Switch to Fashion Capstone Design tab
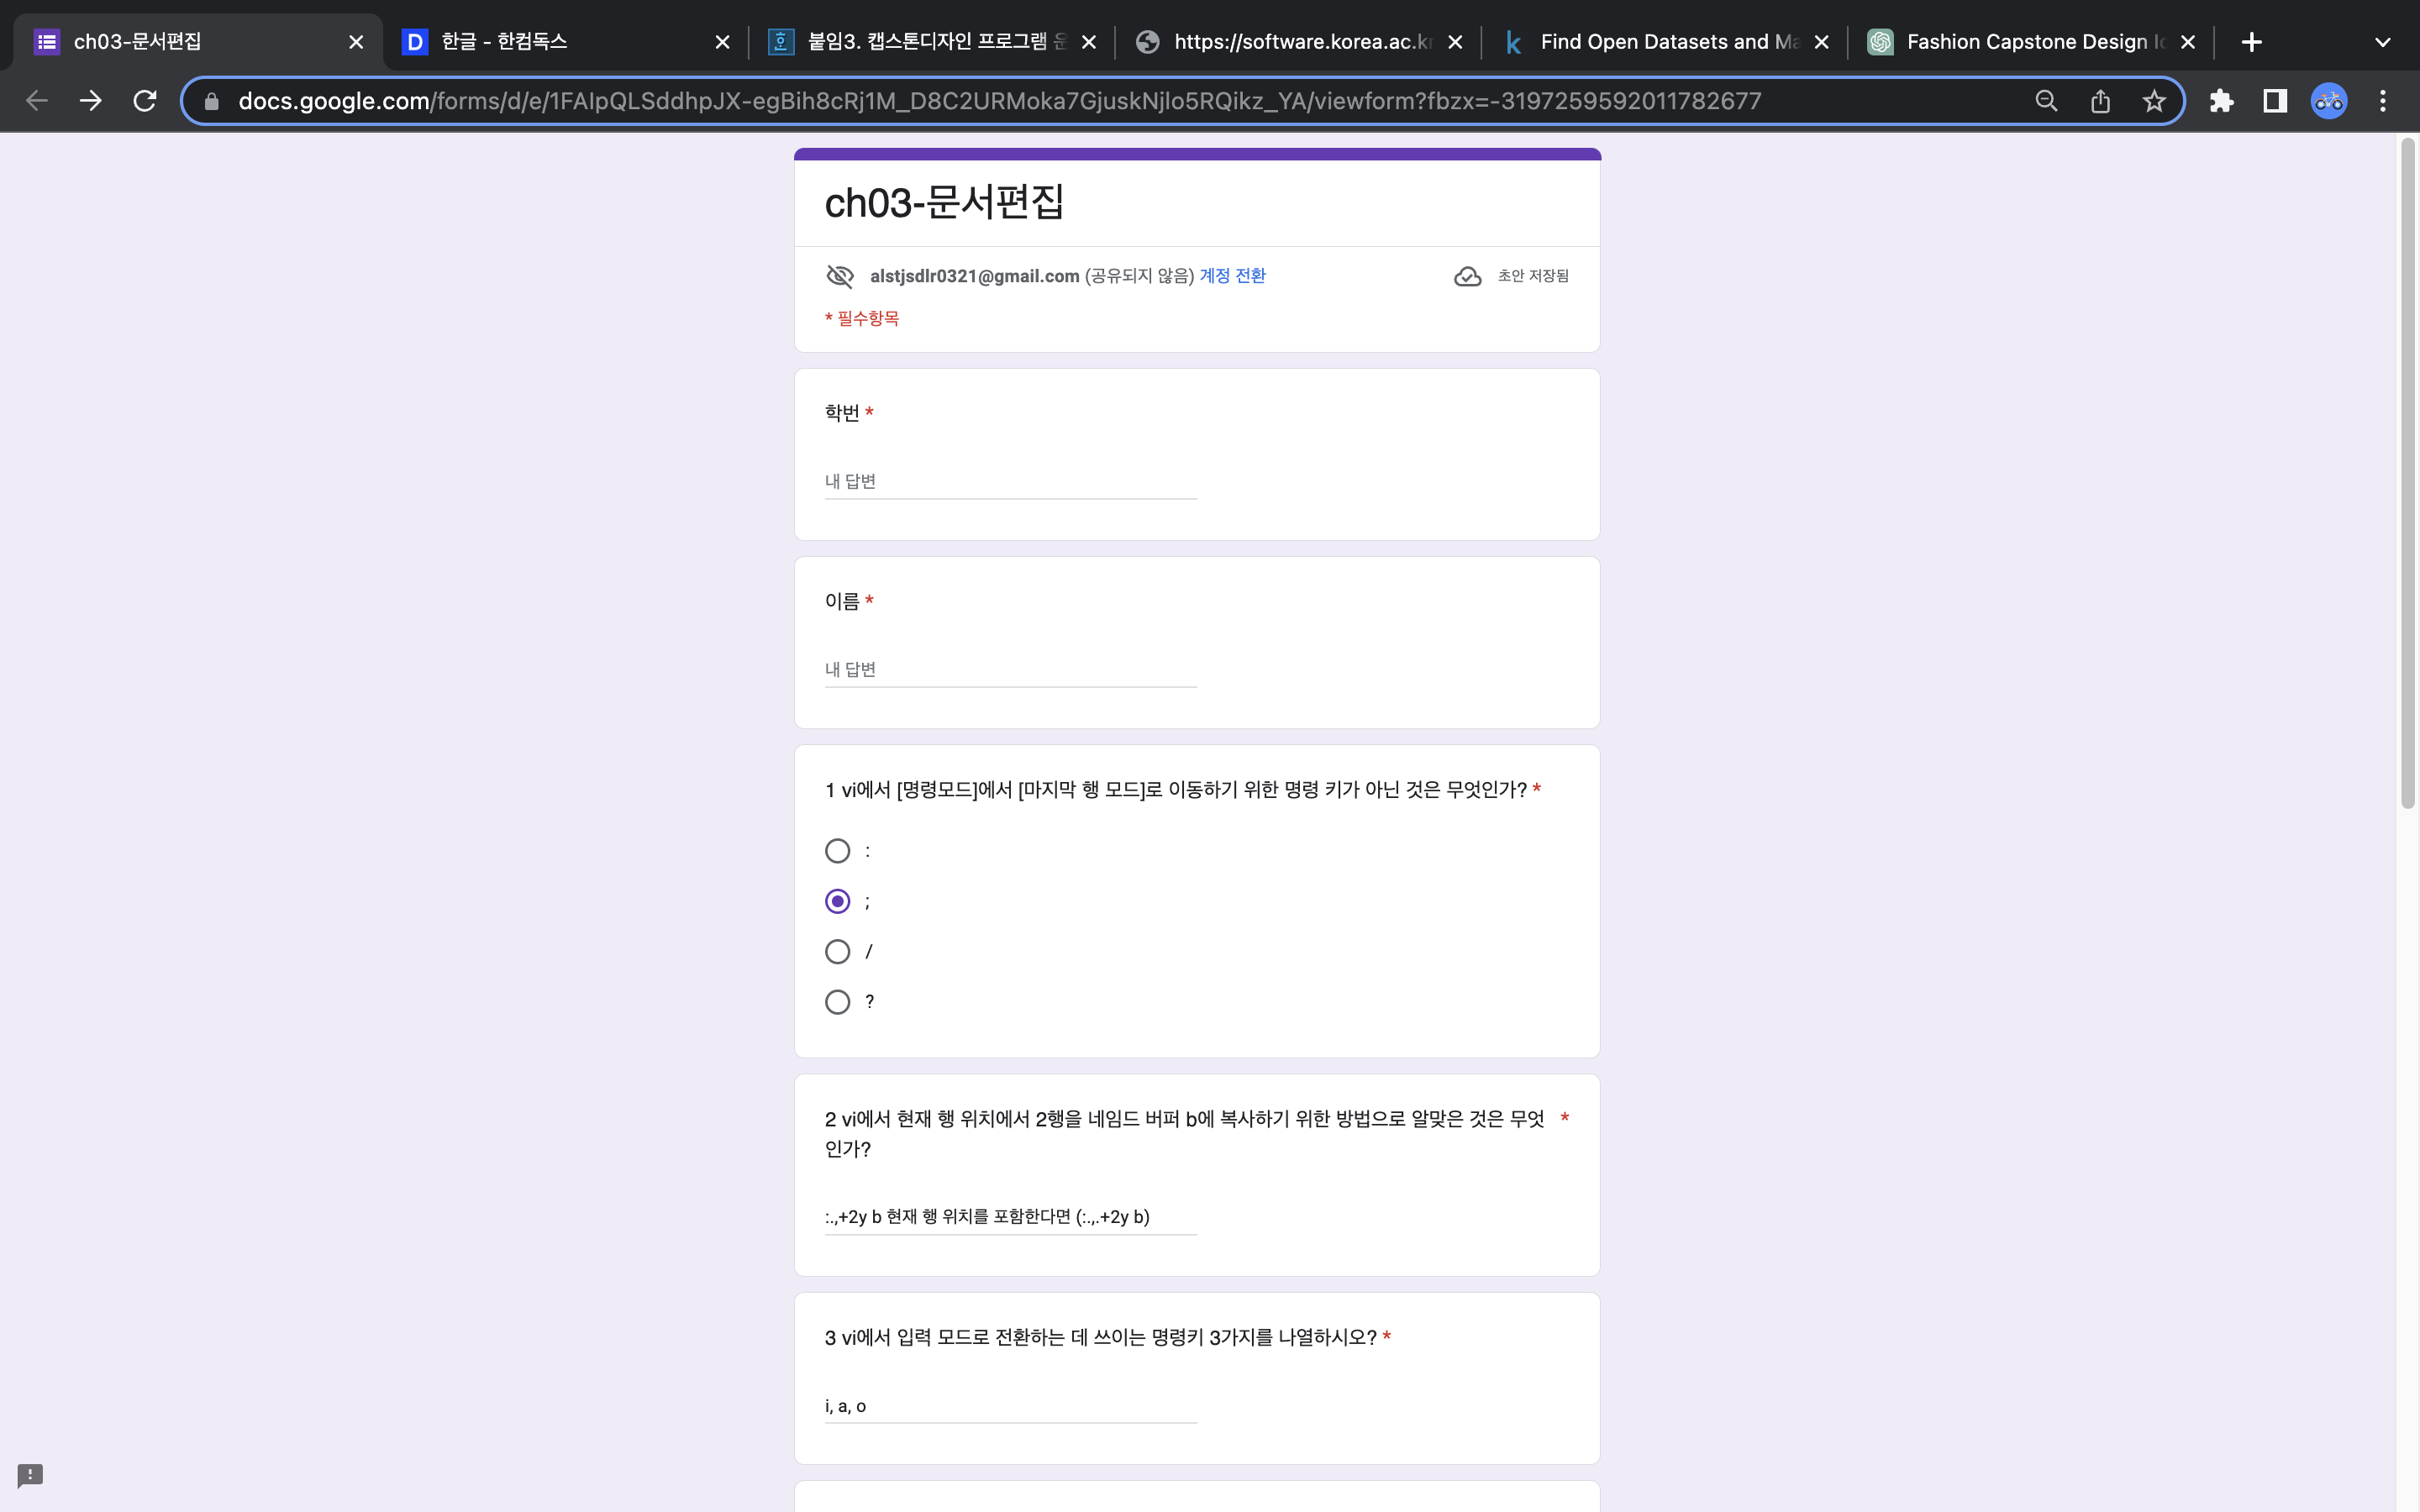Image resolution: width=2420 pixels, height=1512 pixels. click(2020, 42)
